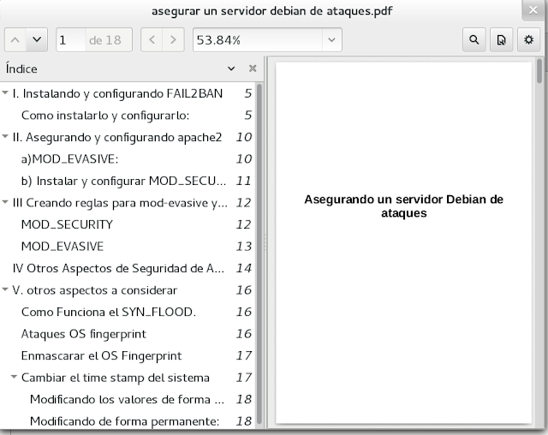
Task: Select a)MOD_EVASIVE index entry
Action: coord(69,159)
